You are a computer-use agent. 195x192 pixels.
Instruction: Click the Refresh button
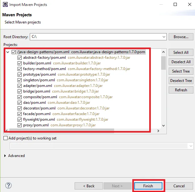click(181, 90)
